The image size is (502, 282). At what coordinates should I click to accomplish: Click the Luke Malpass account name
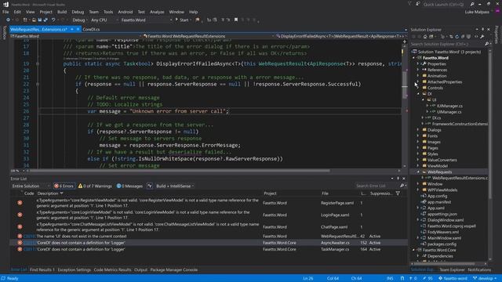tap(477, 12)
